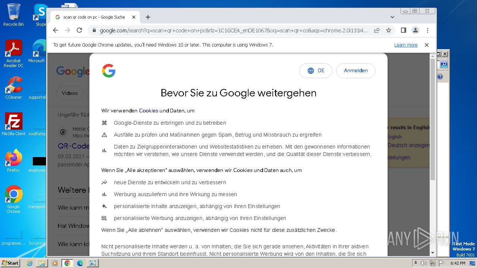Launch Acrobat Reader DC shortcut

coord(13,54)
